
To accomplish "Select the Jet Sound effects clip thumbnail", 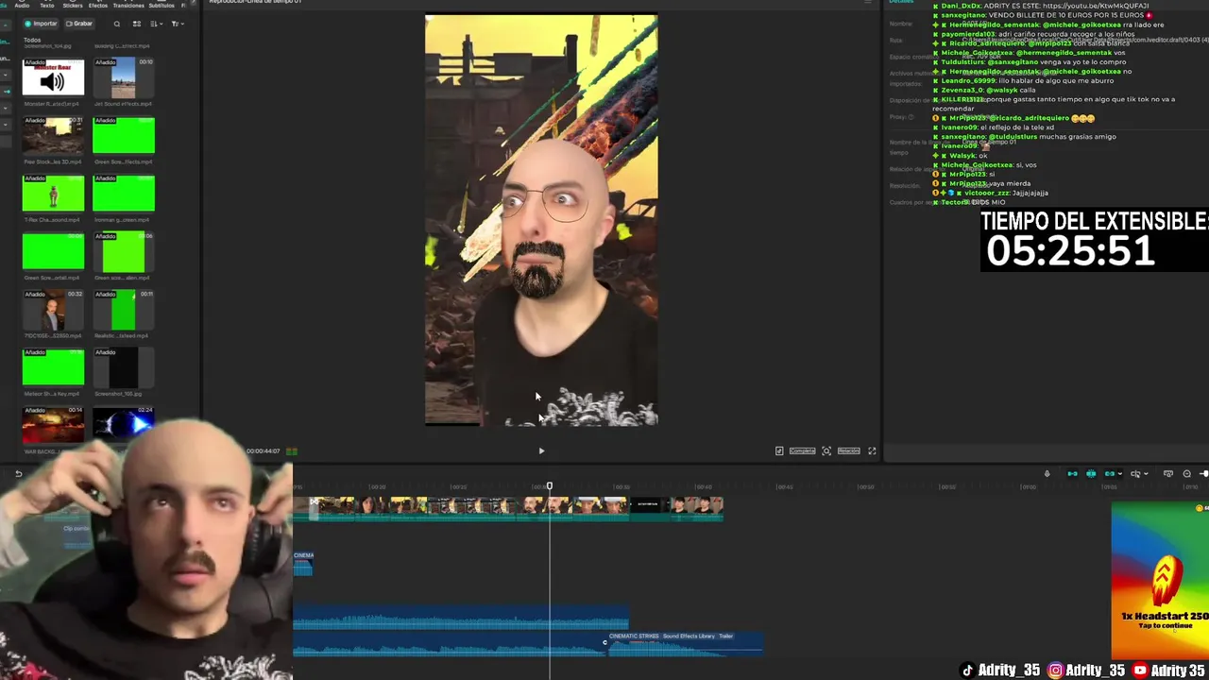I will [124, 76].
